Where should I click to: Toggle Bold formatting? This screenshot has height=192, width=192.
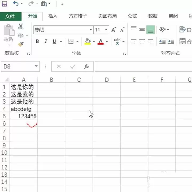[x=37, y=42]
